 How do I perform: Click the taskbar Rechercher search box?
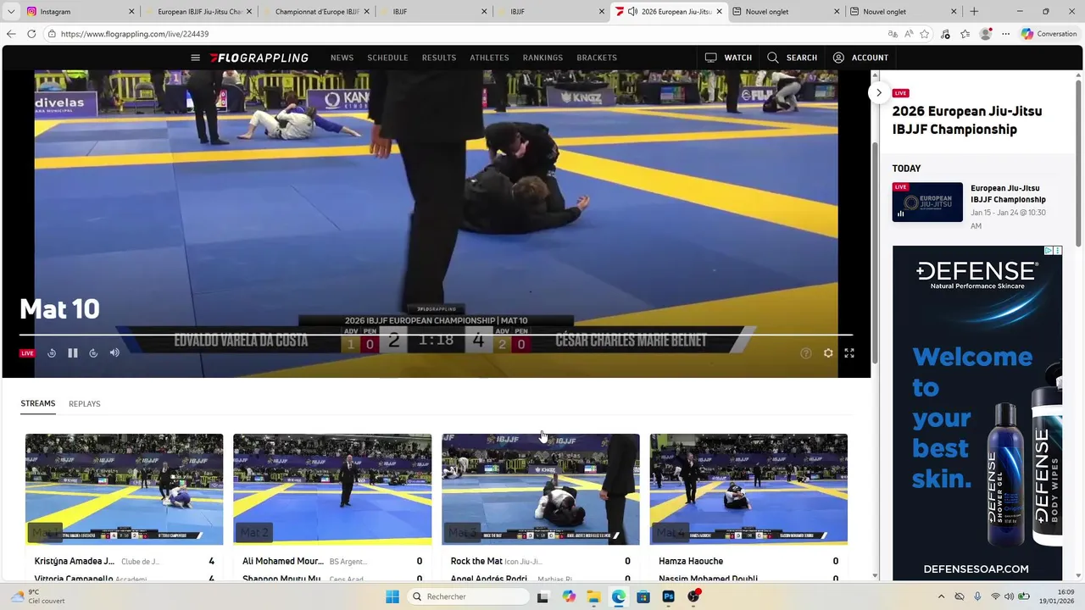click(x=470, y=596)
